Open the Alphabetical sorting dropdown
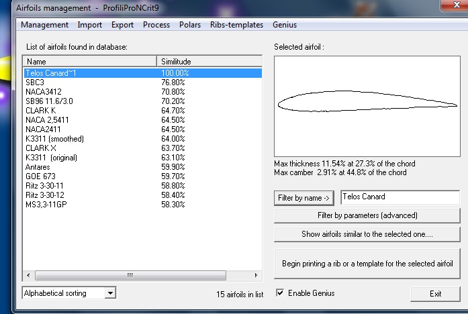Viewport: 468px width, 314px height. 111,293
